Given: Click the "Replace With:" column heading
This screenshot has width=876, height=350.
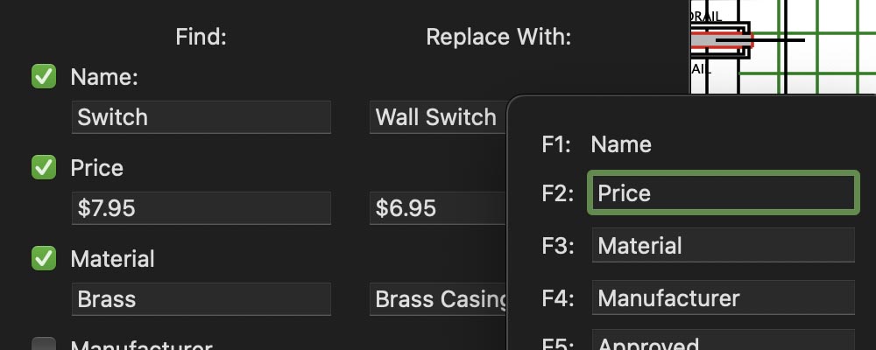Looking at the screenshot, I should pyautogui.click(x=498, y=38).
